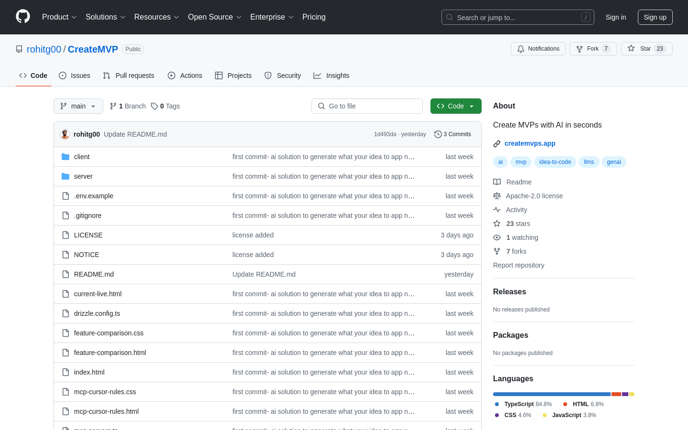Image resolution: width=688 pixels, height=430 pixels.
Task: Click the Report repository link
Action: point(518,265)
